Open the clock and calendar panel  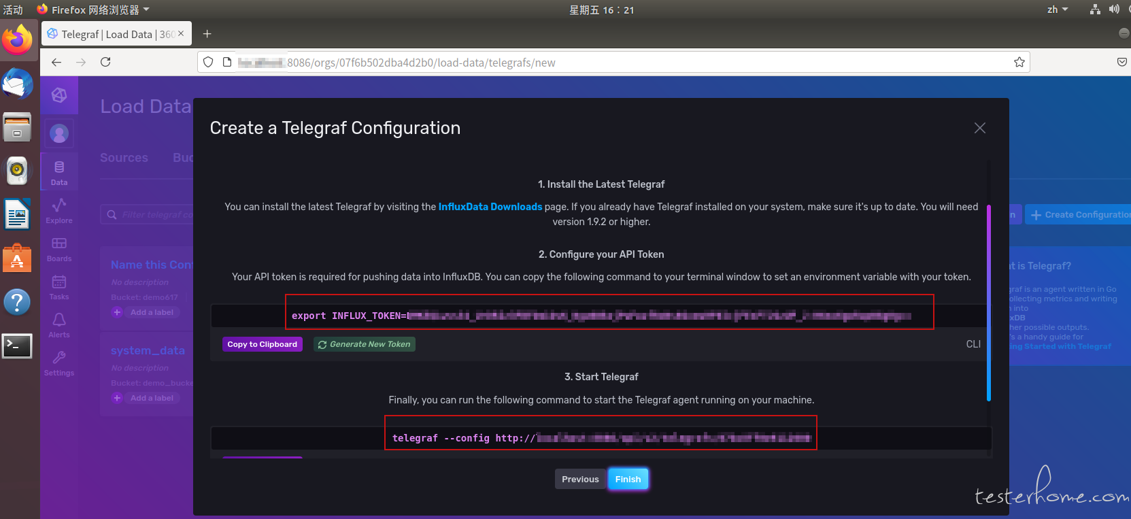tap(602, 10)
